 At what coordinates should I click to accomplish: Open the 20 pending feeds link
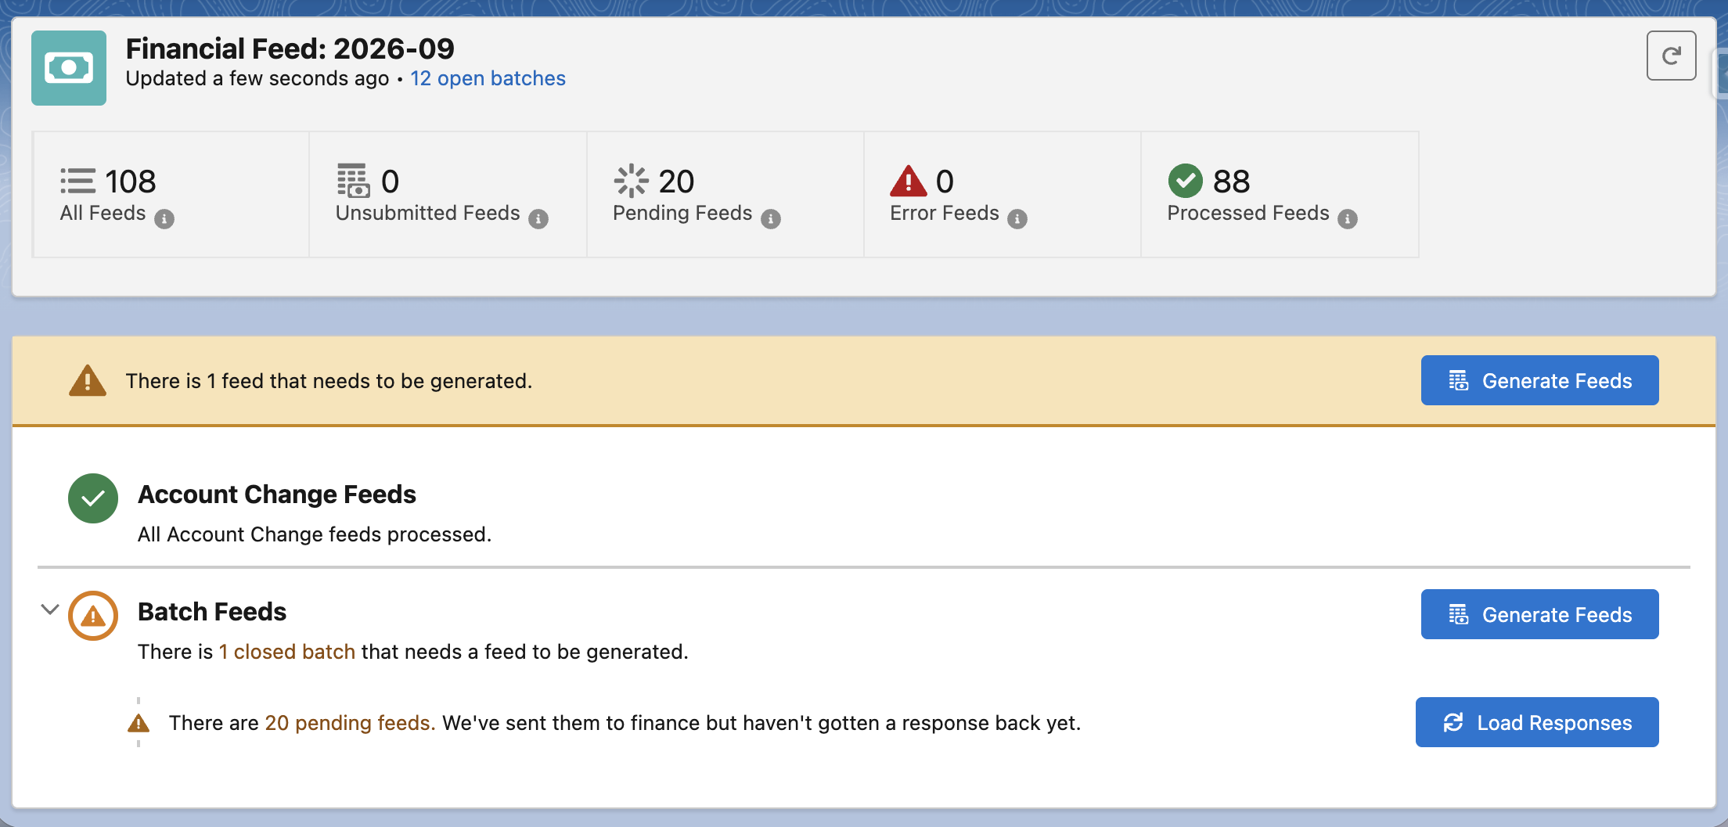click(350, 723)
